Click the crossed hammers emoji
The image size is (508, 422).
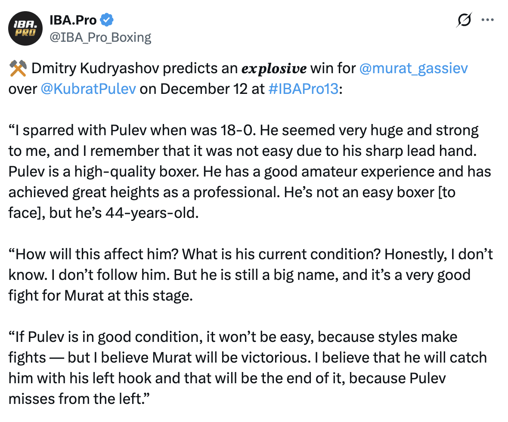coord(17,68)
